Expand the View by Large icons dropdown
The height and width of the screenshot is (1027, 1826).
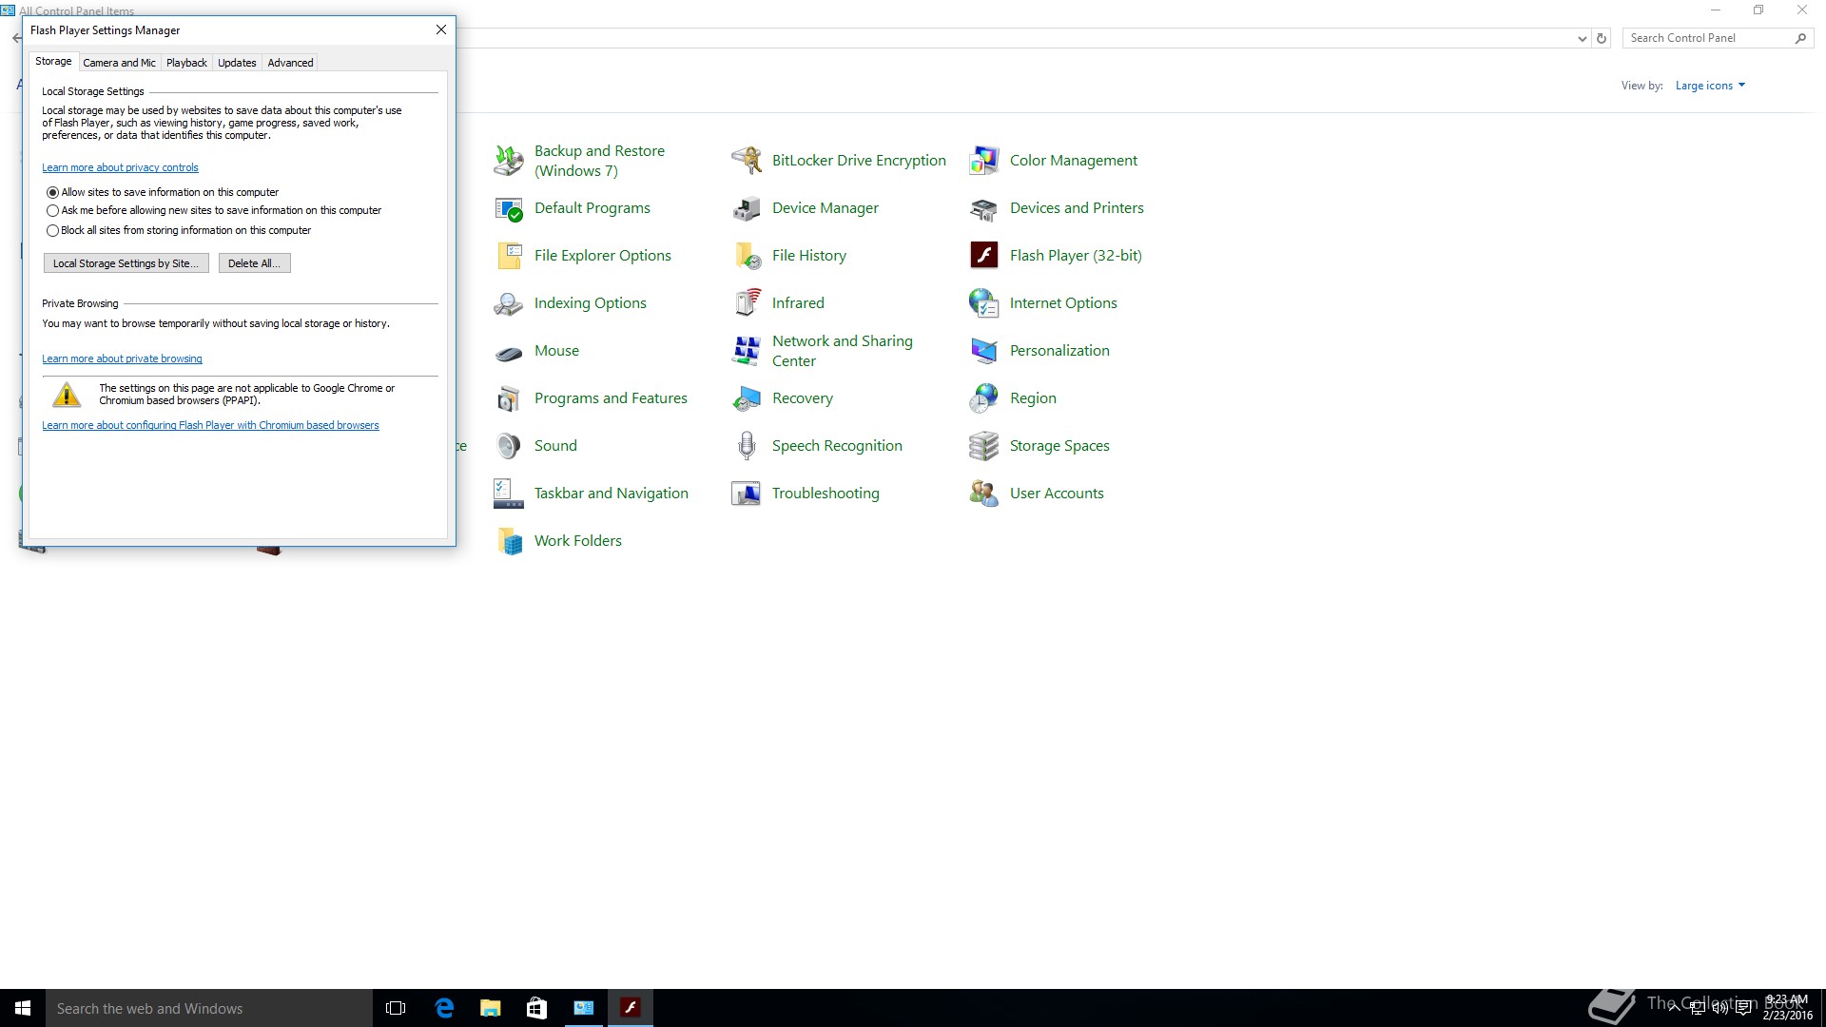1710,86
